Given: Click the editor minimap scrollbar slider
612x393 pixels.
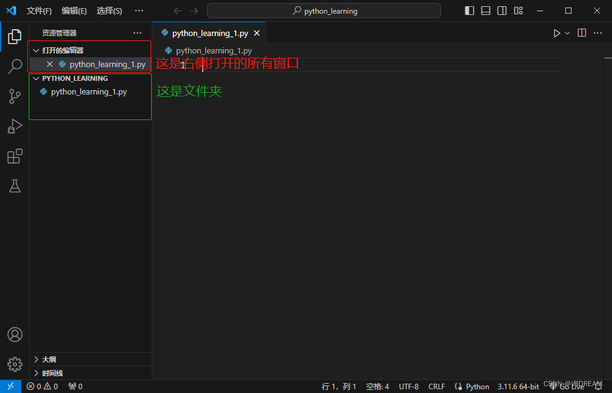Looking at the screenshot, I should click(x=608, y=58).
